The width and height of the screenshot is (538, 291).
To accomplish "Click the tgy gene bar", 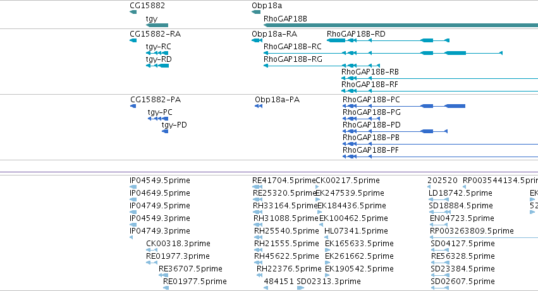I will click(x=157, y=25).
